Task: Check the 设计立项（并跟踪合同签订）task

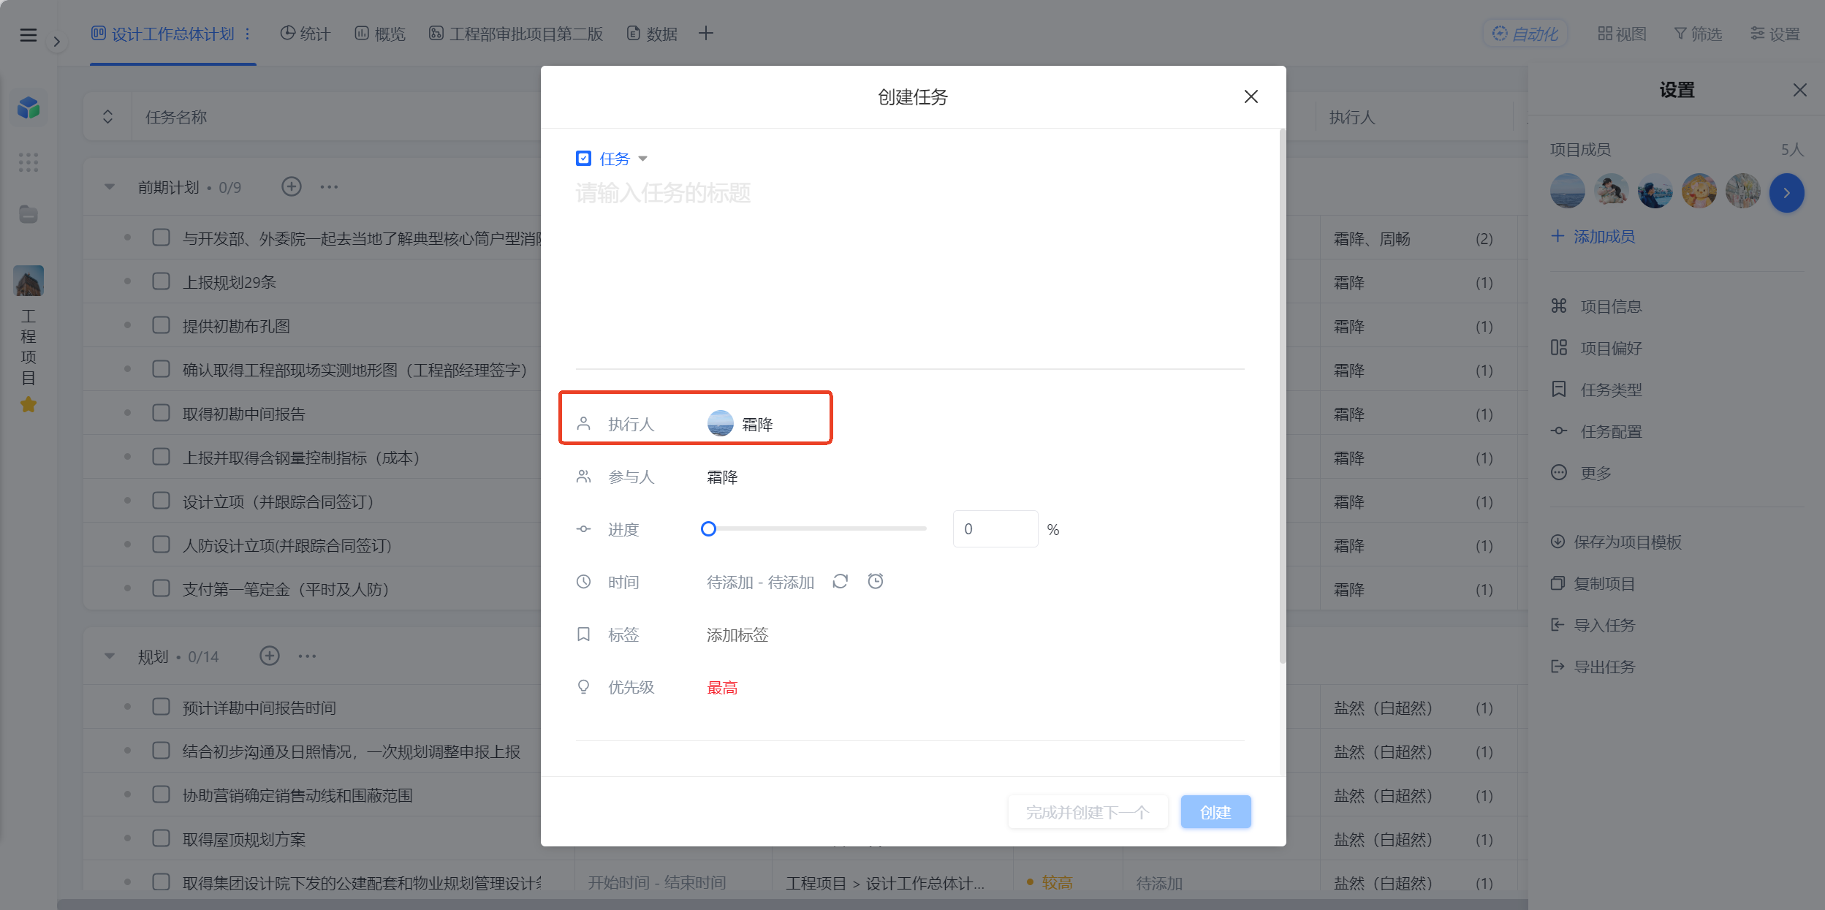Action: (161, 501)
